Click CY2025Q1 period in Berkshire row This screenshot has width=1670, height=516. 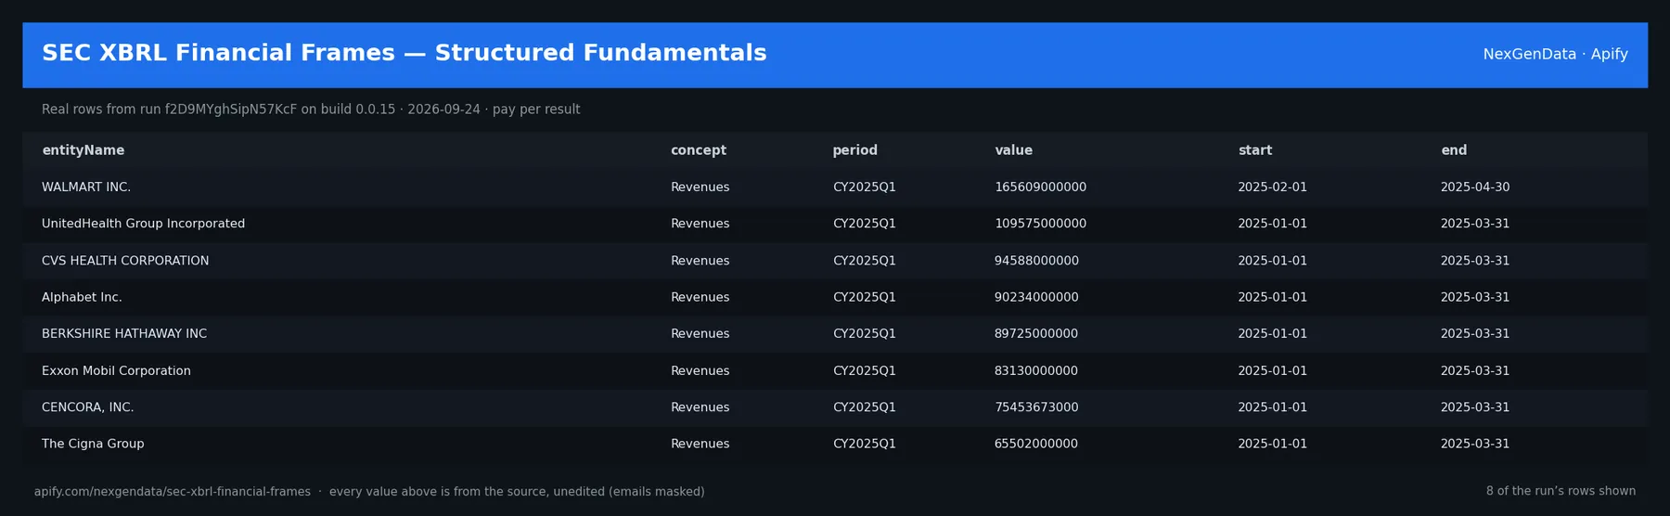864,334
